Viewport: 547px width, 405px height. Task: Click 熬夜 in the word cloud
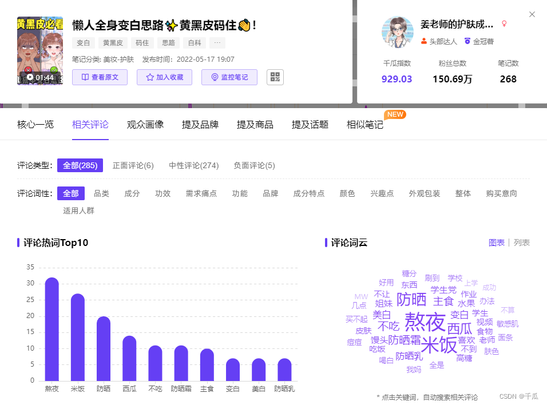tap(425, 321)
